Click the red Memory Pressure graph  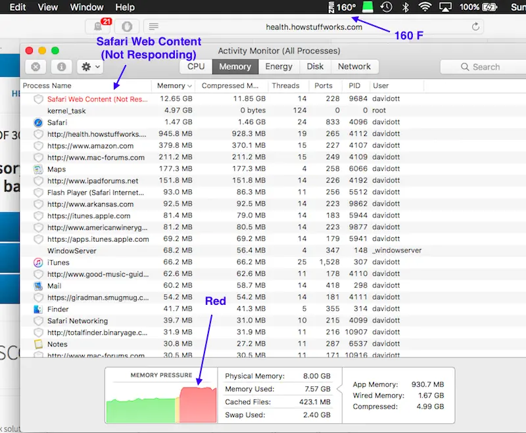point(198,403)
